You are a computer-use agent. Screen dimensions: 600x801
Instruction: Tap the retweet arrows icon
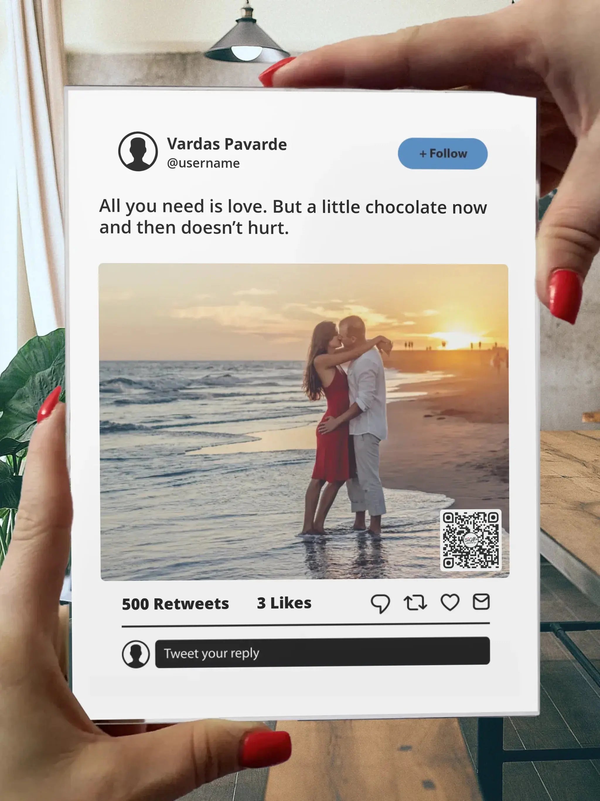(415, 603)
